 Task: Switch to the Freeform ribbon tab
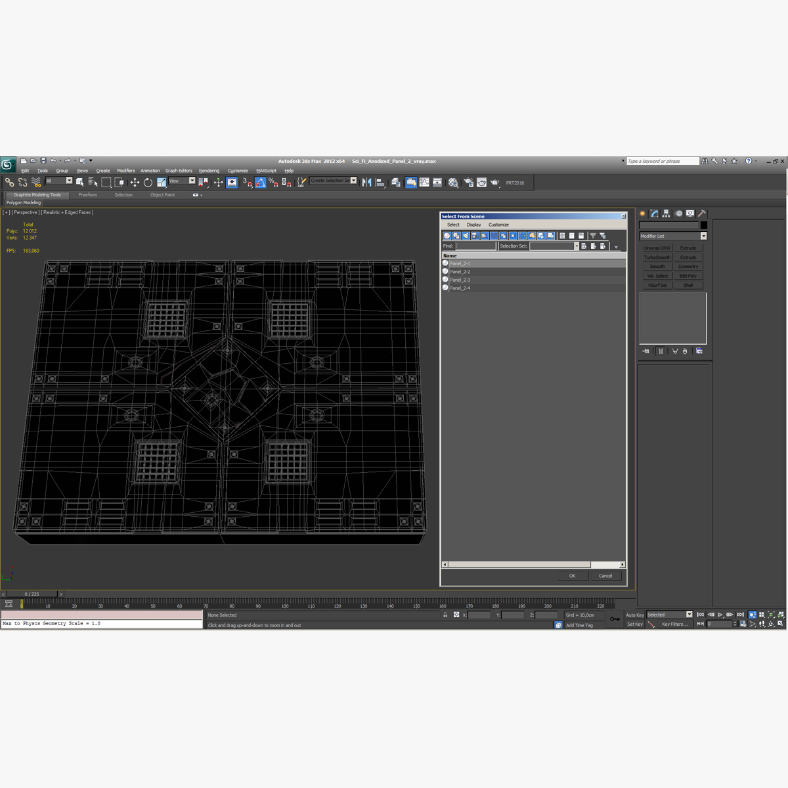(x=87, y=195)
